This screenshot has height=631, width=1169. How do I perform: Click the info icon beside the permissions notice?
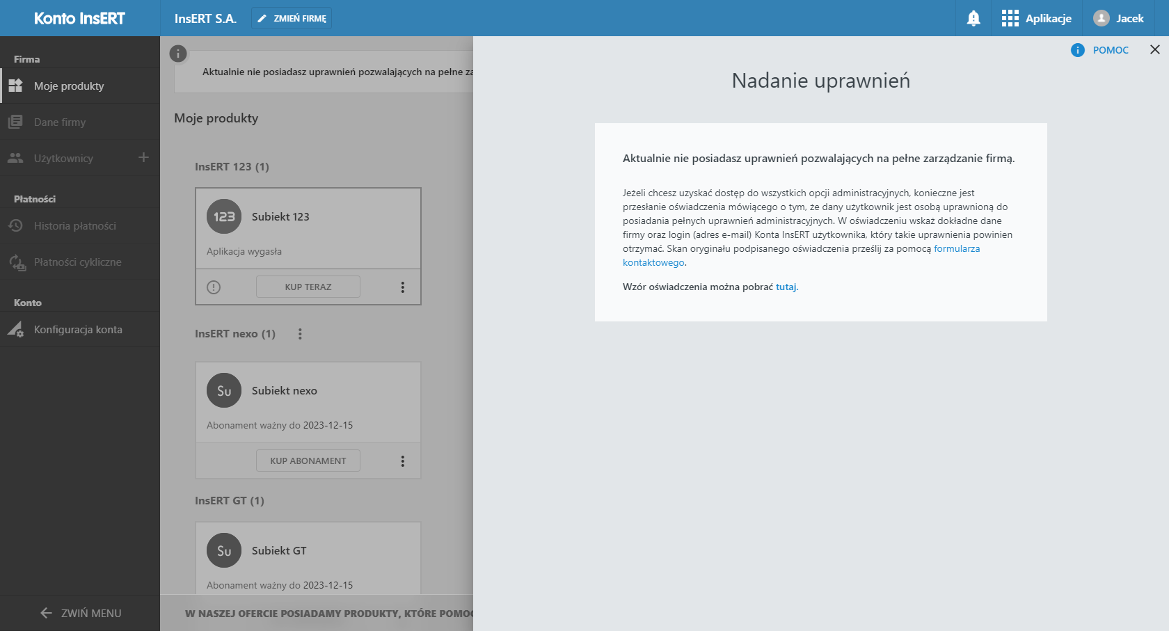pos(178,54)
